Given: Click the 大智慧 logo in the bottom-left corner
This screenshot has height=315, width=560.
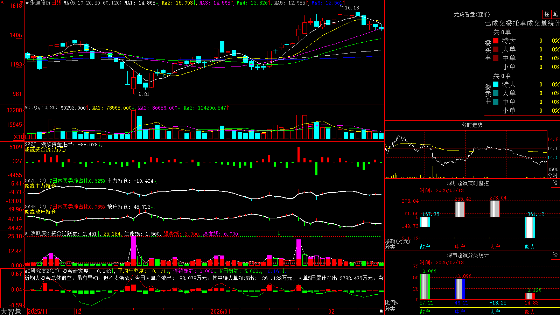Looking at the screenshot, I should 11,311.
